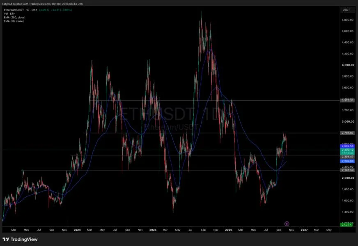Click the 1,800.00 price axis tick
This screenshot has width=358, height=246.
(x=347, y=189)
